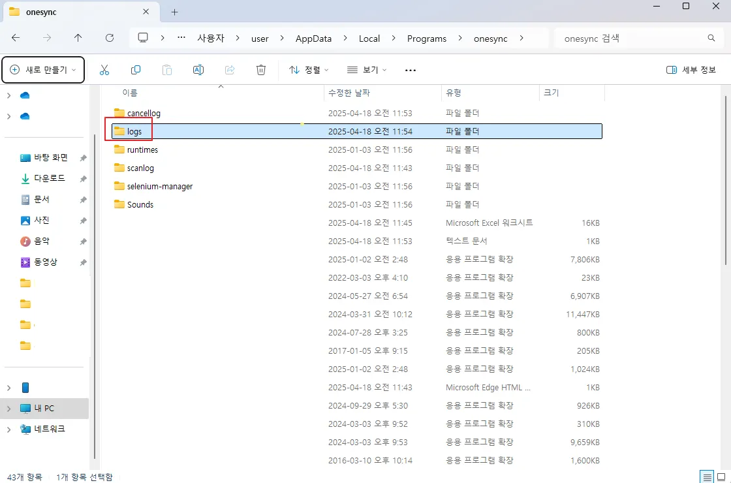This screenshot has width=731, height=483.
Task: Open the 보기 view dropdown
Action: point(367,70)
